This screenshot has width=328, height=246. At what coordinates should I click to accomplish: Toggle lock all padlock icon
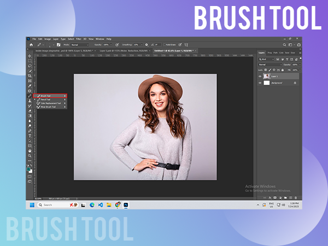click(x=283, y=70)
